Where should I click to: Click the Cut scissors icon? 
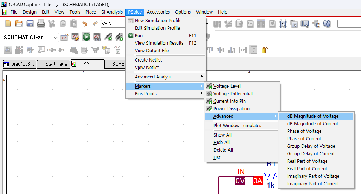52,23
